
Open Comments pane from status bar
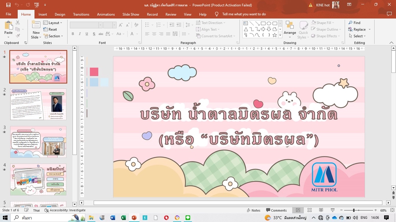[x=276, y=210]
